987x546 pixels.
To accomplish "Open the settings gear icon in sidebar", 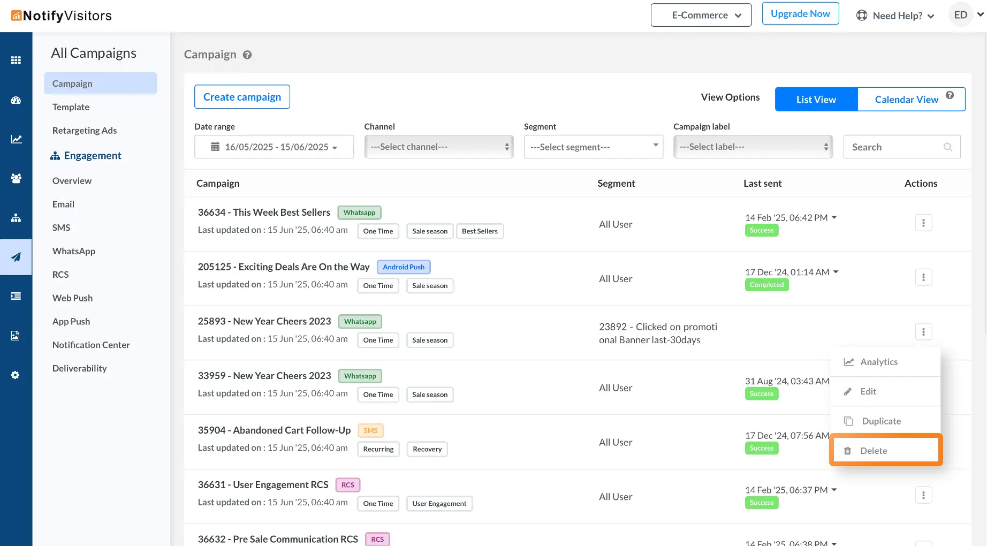I will click(x=16, y=375).
